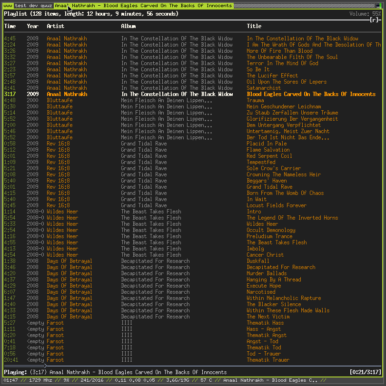Seek in the playback progress bar
Screen dimensions: 386x386
click(x=192, y=366)
